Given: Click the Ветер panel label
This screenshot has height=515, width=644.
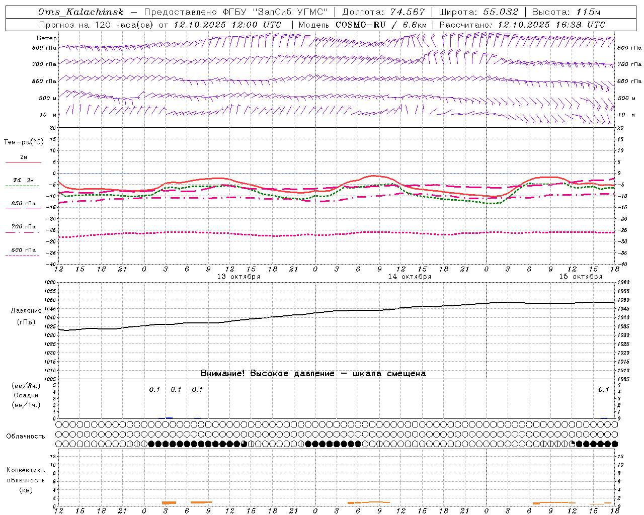Looking at the screenshot, I should (x=47, y=38).
